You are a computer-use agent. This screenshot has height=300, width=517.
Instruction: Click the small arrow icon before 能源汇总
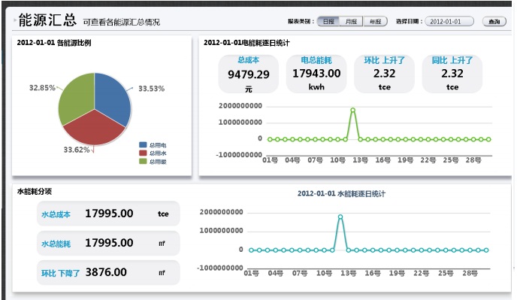point(15,20)
